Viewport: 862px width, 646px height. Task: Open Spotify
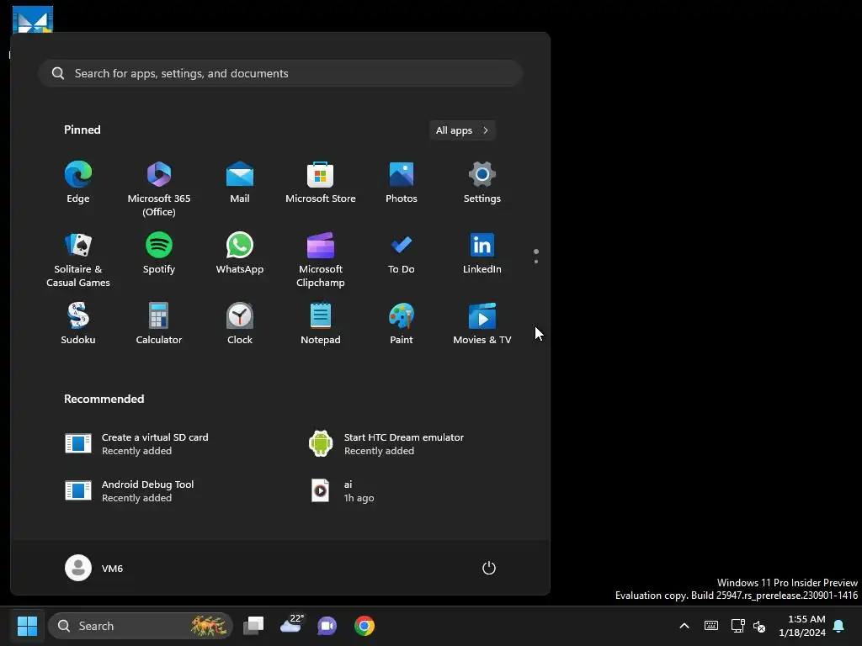pyautogui.click(x=159, y=254)
